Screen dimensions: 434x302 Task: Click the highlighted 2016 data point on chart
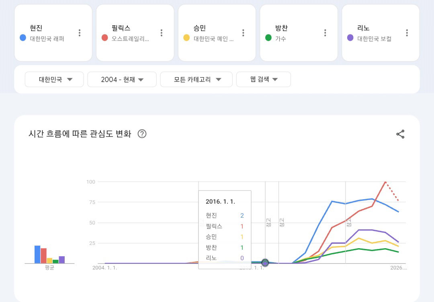(265, 263)
